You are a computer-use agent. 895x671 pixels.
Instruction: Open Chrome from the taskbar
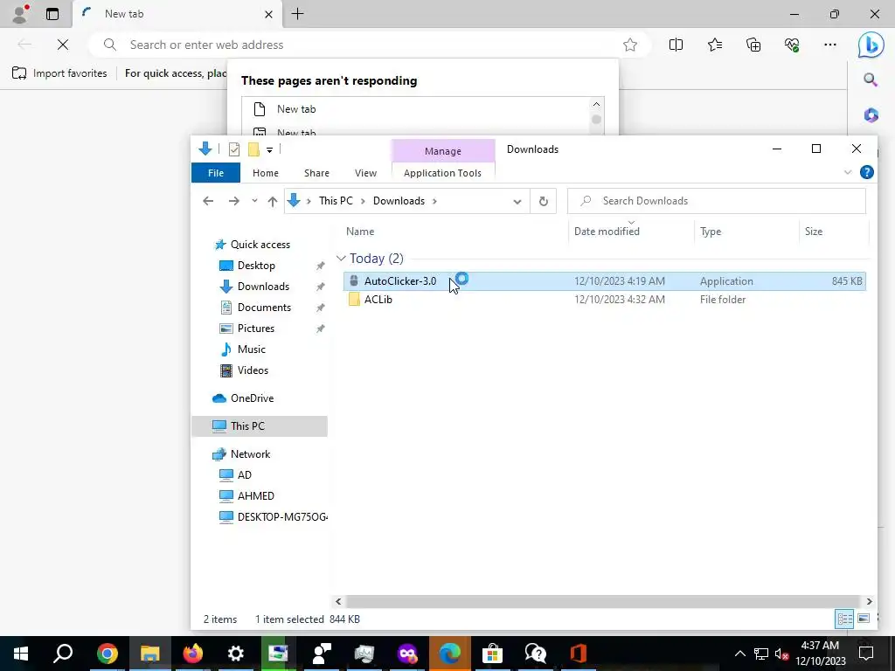pos(107,654)
